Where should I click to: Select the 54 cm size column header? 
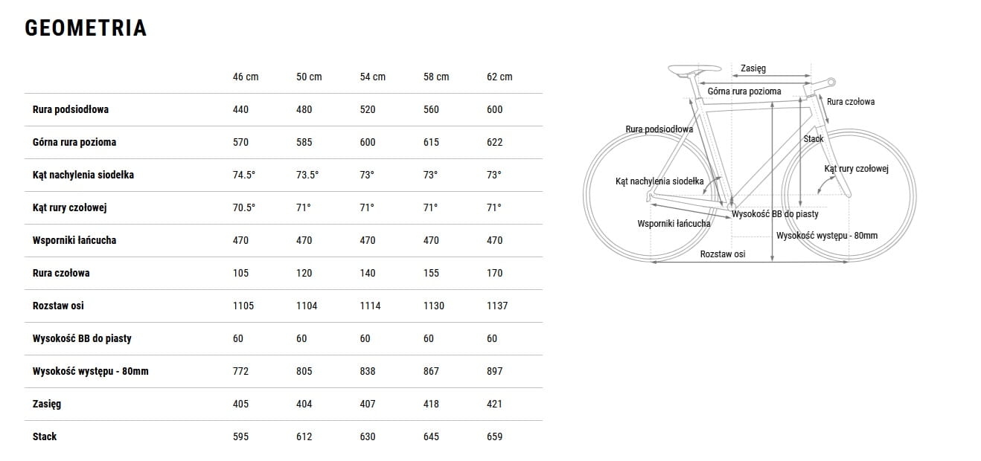point(373,77)
